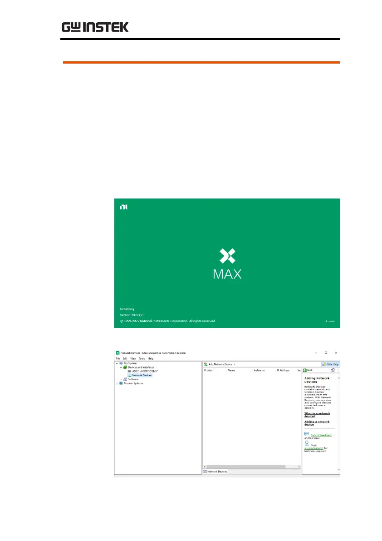Open the Tools menu

point(142,358)
